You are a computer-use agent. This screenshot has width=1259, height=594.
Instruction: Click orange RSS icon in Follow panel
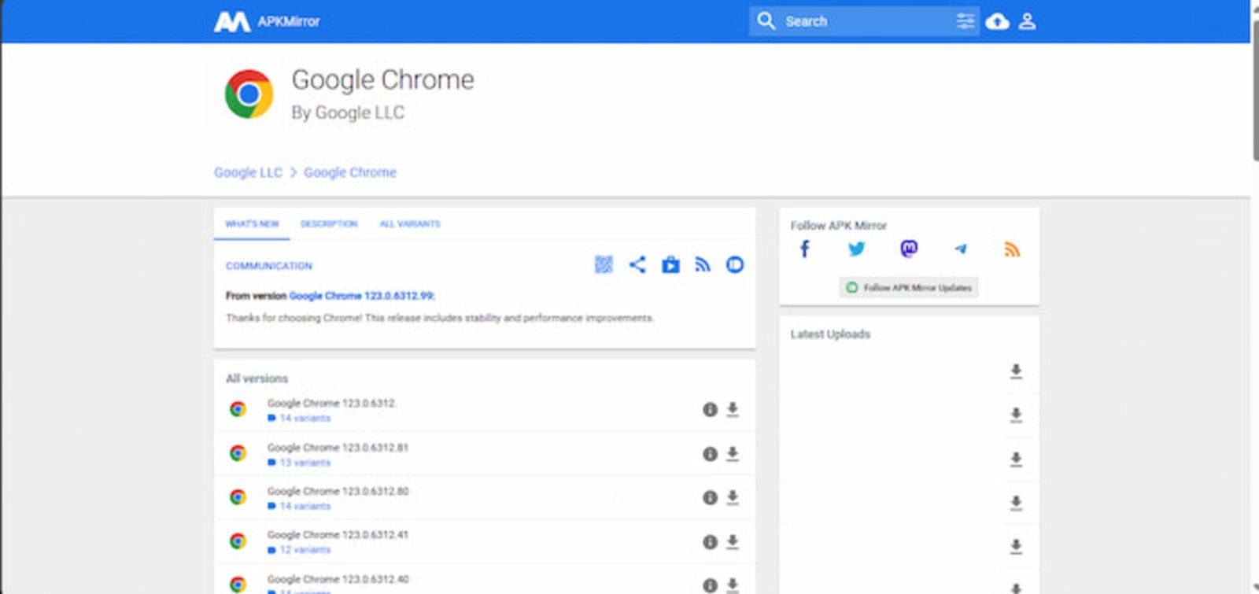(1012, 249)
